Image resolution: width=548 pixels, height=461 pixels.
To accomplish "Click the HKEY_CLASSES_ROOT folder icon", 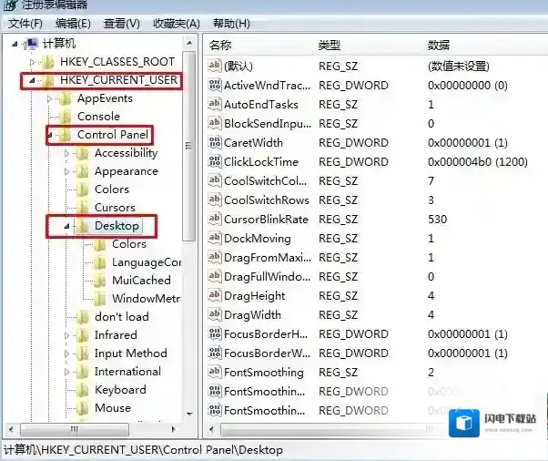I will click(47, 62).
